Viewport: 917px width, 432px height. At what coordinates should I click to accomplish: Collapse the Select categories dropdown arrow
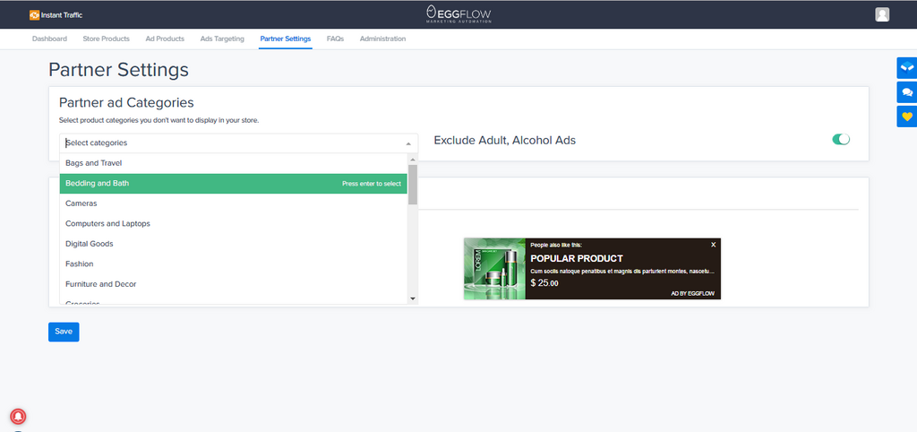coord(408,143)
